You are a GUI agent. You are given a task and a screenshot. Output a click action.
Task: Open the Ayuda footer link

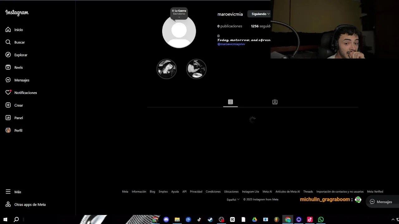[175, 192]
